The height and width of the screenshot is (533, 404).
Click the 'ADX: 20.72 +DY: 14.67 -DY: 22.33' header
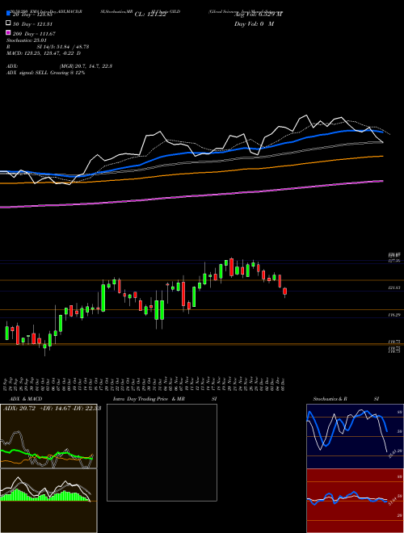(52, 409)
